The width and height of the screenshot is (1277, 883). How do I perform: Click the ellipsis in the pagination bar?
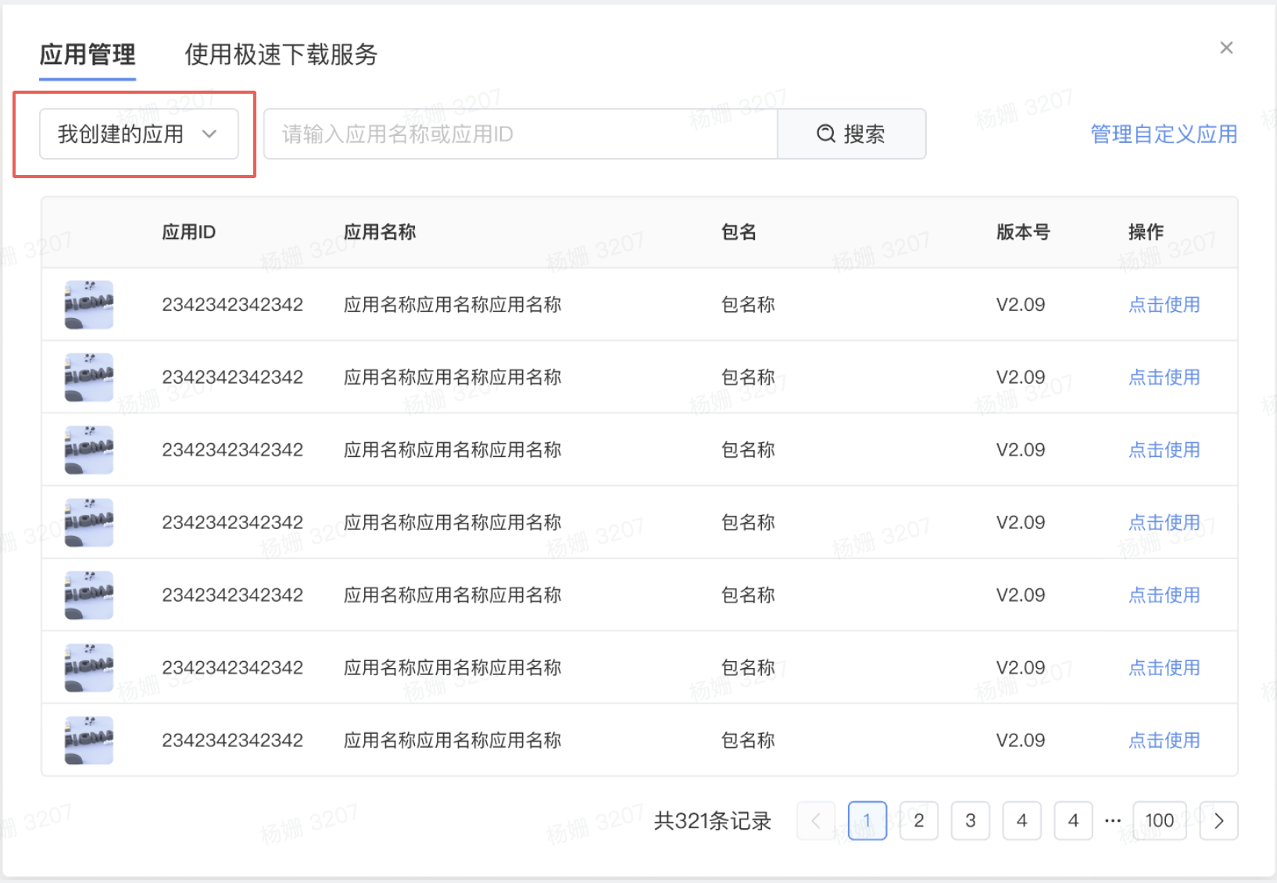click(x=1112, y=820)
